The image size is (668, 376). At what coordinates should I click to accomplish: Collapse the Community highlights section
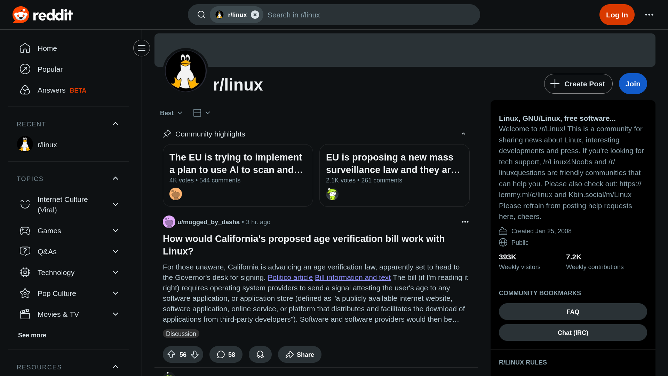tap(463, 134)
